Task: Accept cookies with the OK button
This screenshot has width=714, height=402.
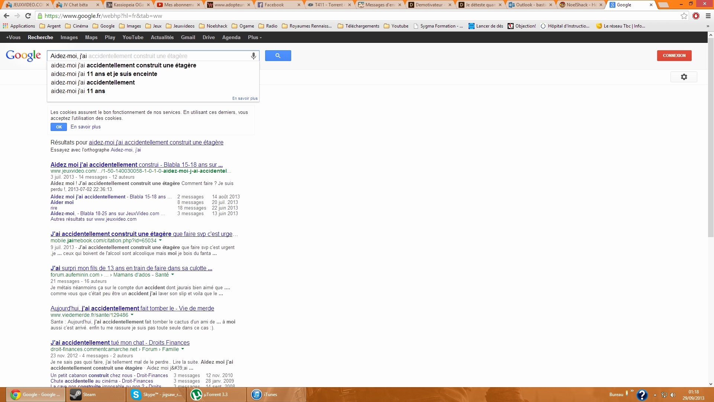Action: point(59,127)
